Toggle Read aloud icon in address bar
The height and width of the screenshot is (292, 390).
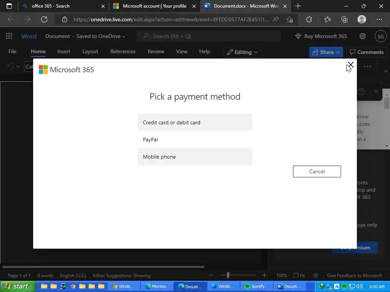276,19
